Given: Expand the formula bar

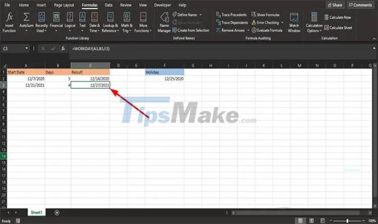Looking at the screenshot, I should [x=374, y=48].
